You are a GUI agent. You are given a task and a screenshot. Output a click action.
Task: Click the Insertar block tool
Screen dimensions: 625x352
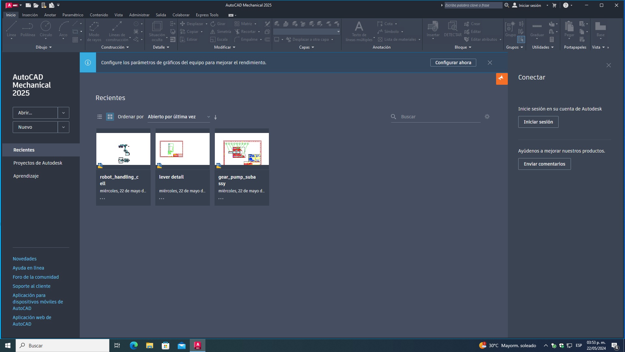[x=433, y=29]
